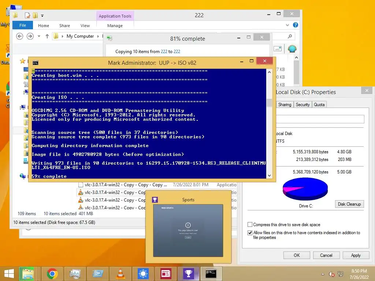Click Apply in Local Disk Properties
The height and width of the screenshot is (281, 375).
coord(356,255)
